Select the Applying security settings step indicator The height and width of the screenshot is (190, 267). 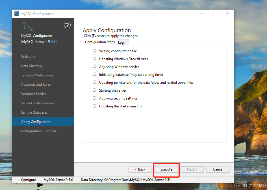pos(94,98)
